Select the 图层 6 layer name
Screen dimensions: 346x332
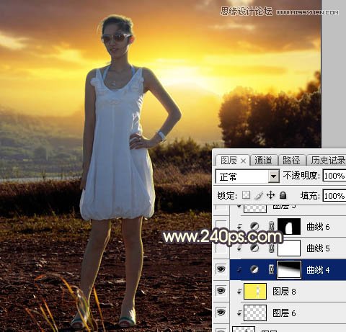284,313
